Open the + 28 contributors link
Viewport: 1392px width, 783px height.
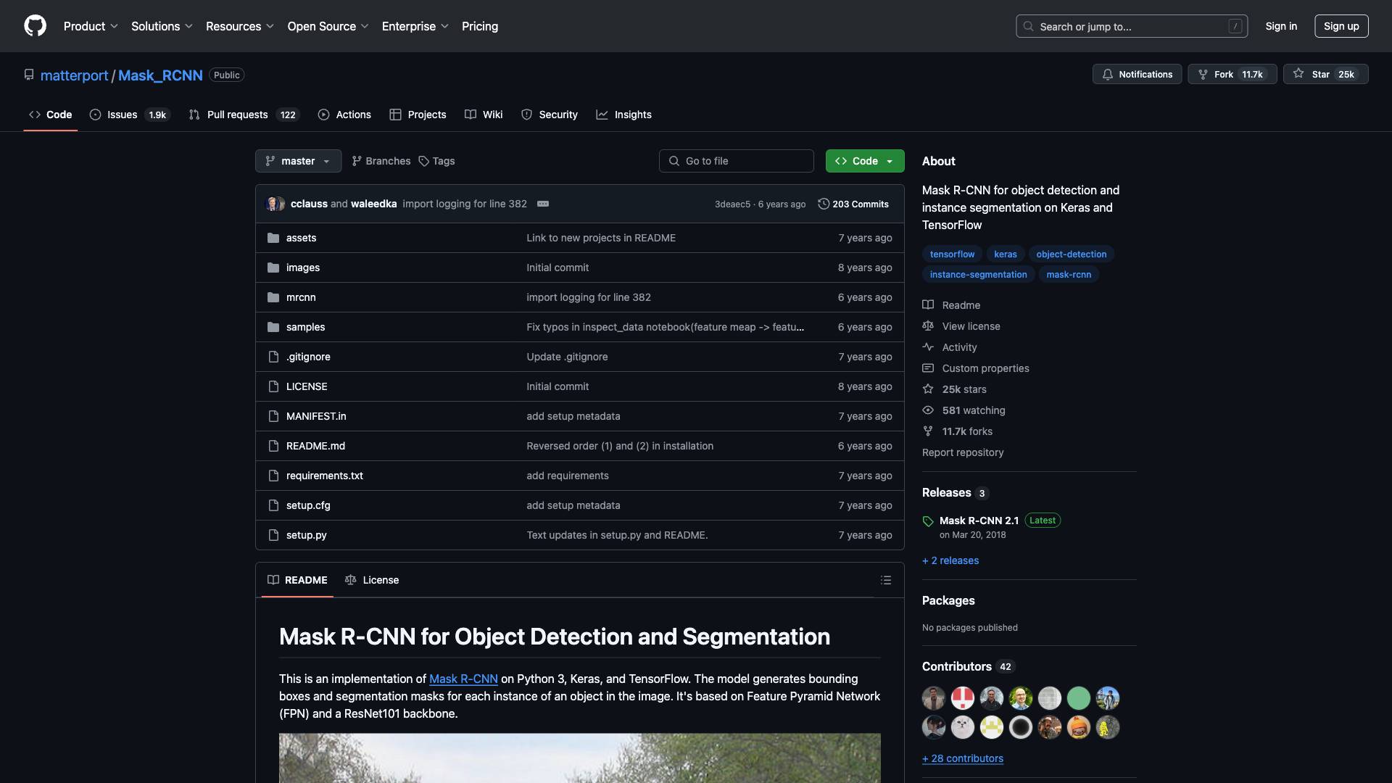[963, 758]
